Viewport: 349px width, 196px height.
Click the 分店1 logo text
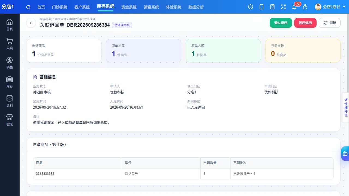8,7
